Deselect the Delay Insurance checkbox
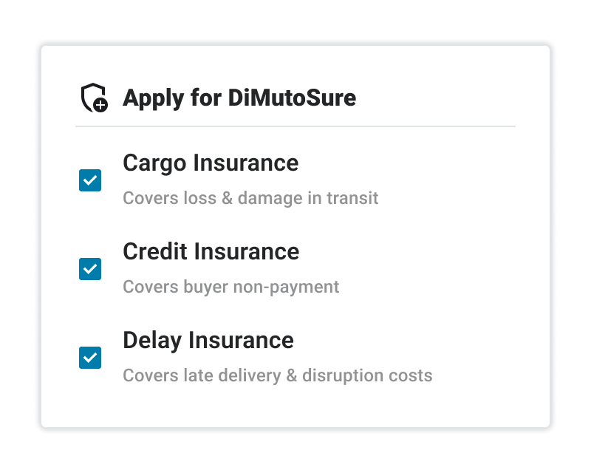591x473 pixels. [90, 358]
